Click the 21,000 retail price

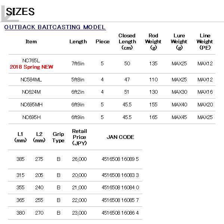(80, 187)
